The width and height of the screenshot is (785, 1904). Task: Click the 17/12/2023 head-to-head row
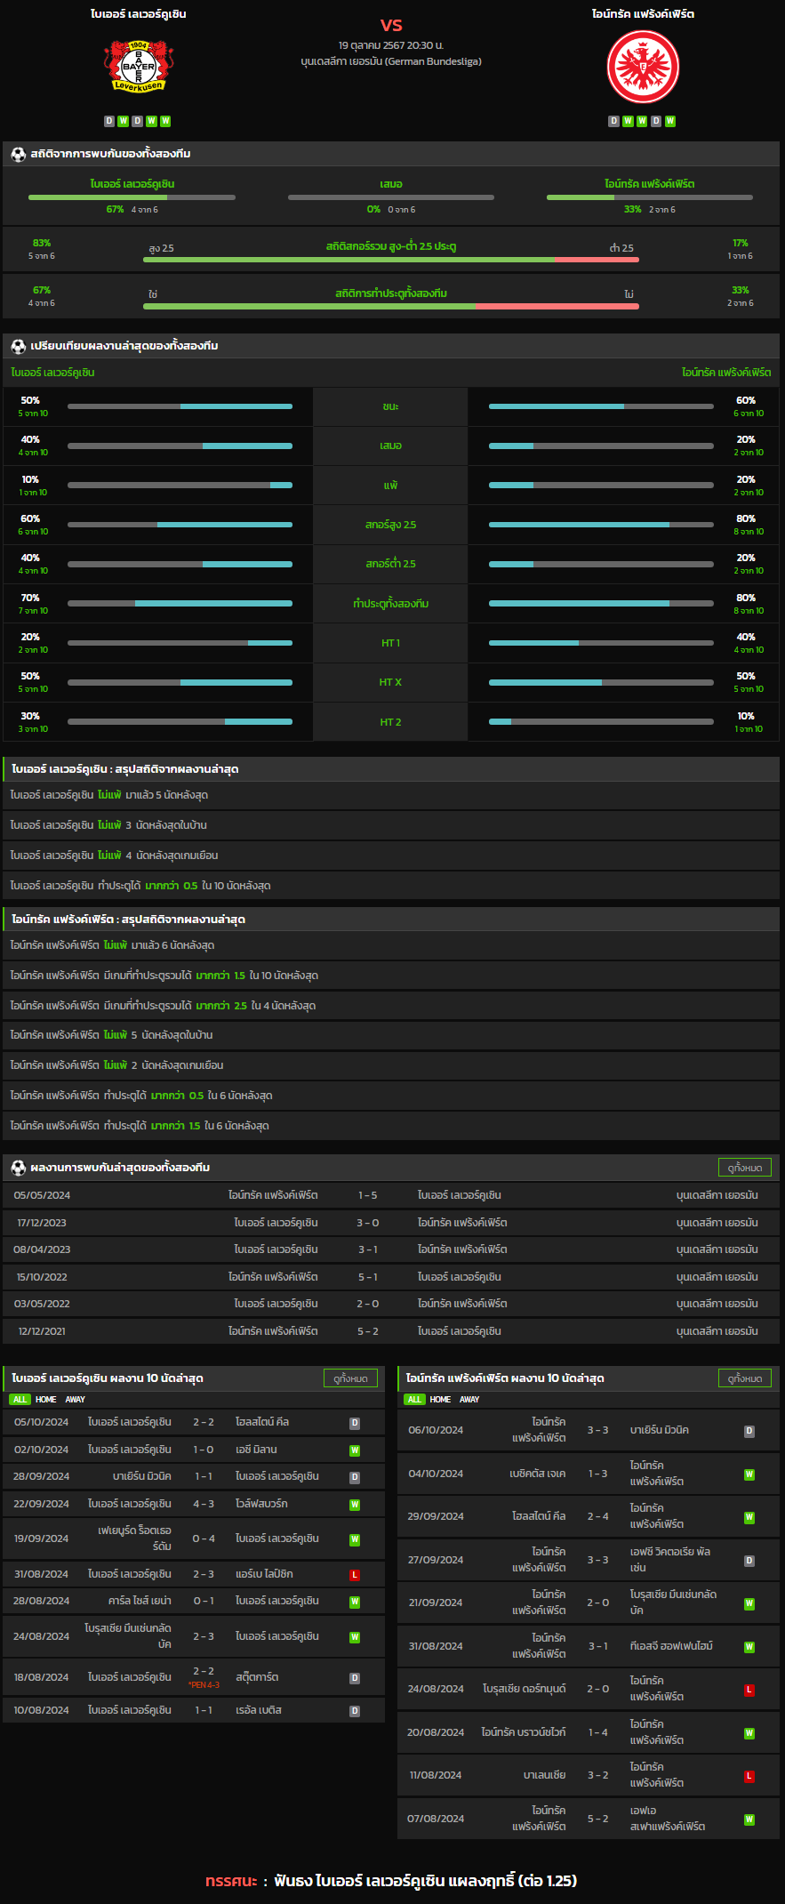(391, 1223)
